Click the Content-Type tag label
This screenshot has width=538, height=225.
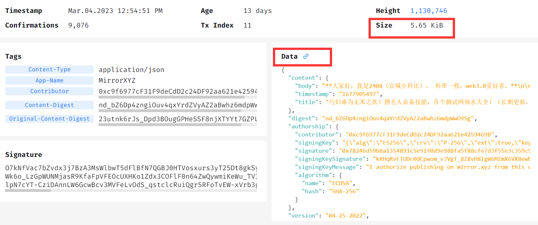49,69
